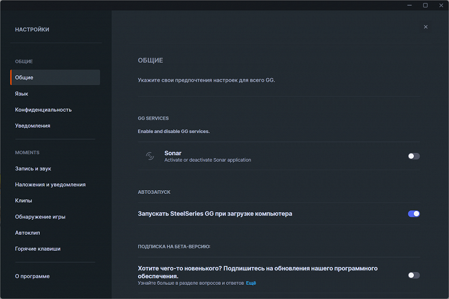Disable launching SteelSeries GG at startup

click(x=414, y=213)
